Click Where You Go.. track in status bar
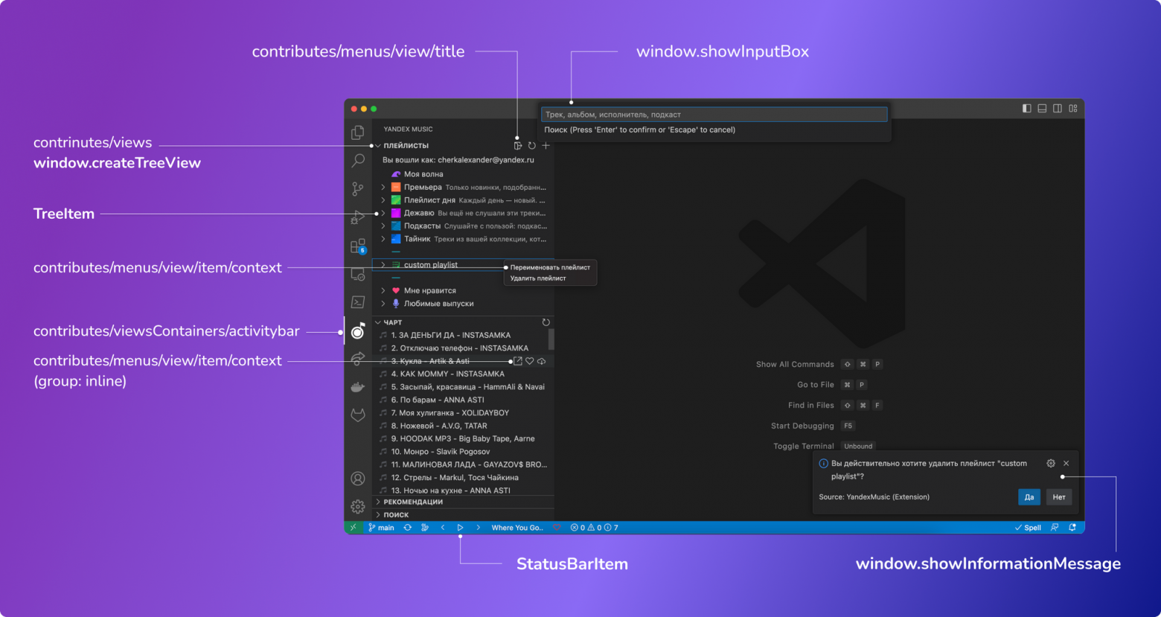 click(518, 528)
